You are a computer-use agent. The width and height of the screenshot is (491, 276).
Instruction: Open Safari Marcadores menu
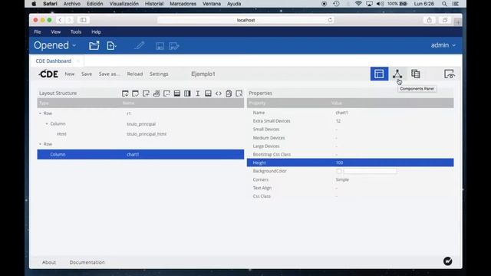(x=183, y=4)
